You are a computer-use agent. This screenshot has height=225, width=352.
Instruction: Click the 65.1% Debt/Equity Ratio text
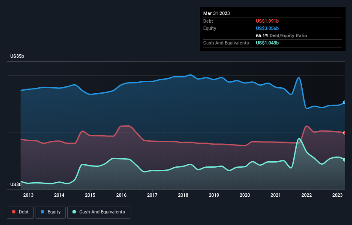click(x=281, y=36)
